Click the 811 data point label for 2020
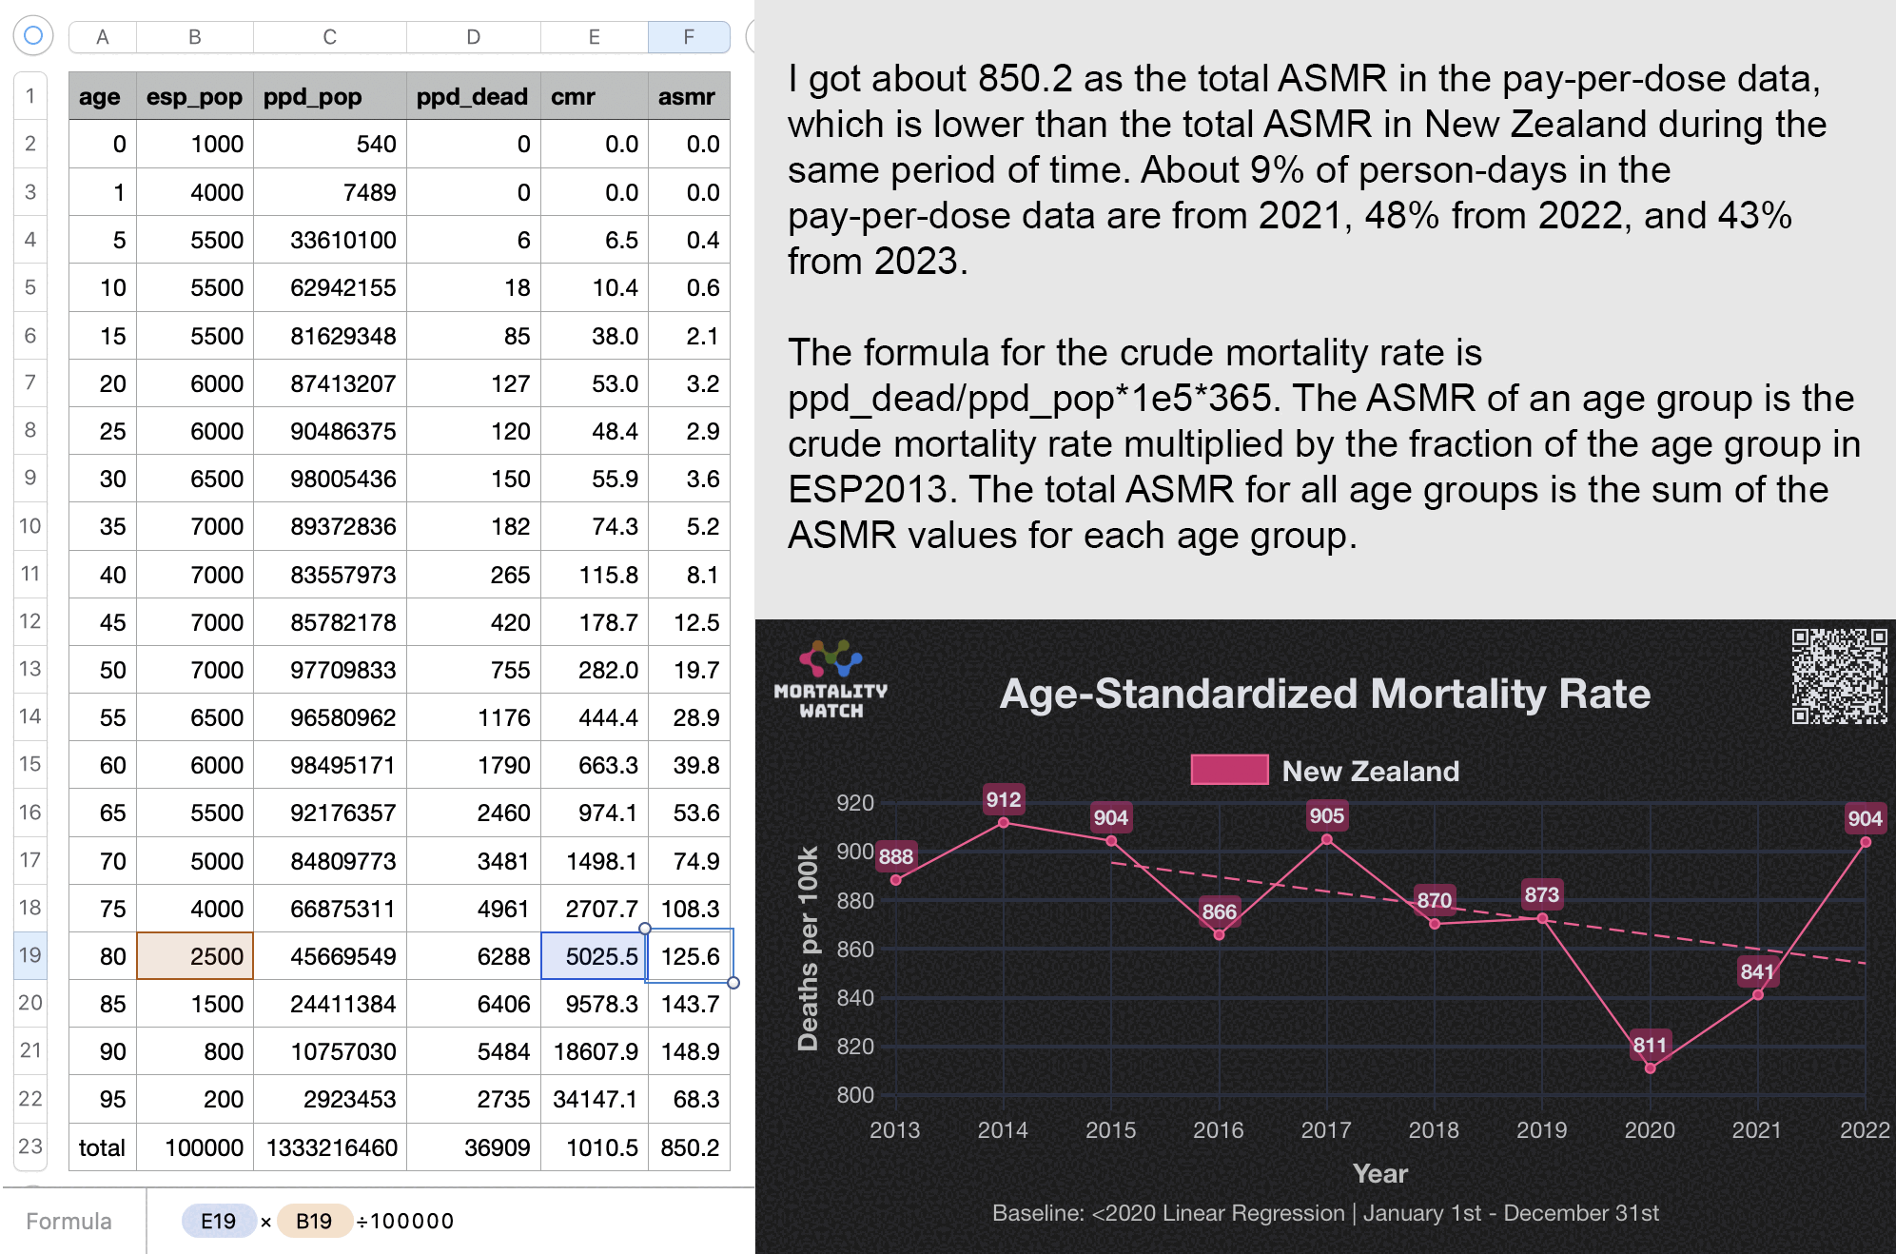This screenshot has height=1254, width=1896. tap(1650, 1045)
